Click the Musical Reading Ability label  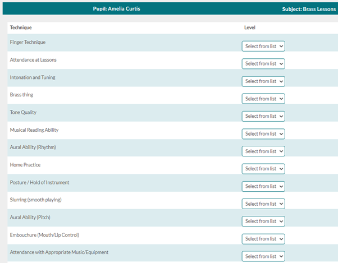pos(34,130)
